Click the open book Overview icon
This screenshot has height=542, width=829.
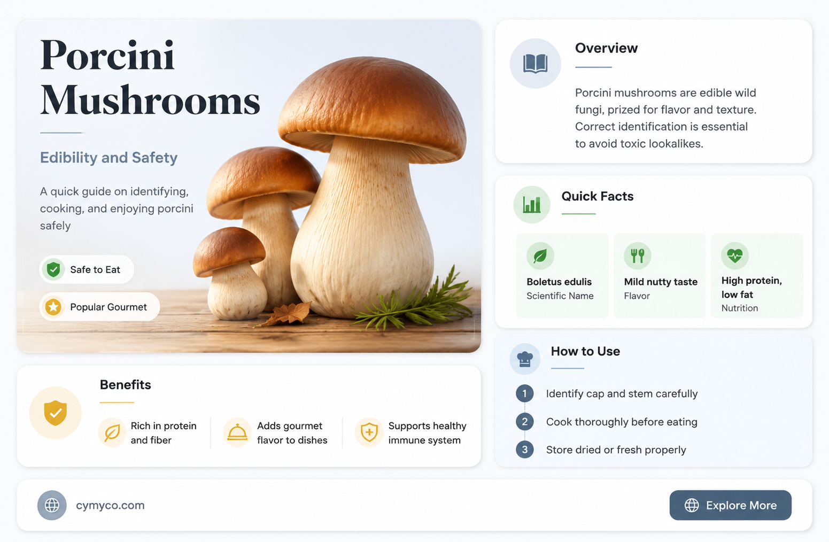click(x=535, y=63)
